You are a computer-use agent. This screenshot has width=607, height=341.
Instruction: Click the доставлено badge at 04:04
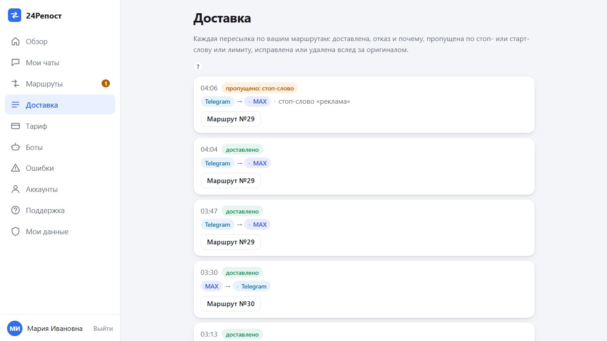click(242, 150)
